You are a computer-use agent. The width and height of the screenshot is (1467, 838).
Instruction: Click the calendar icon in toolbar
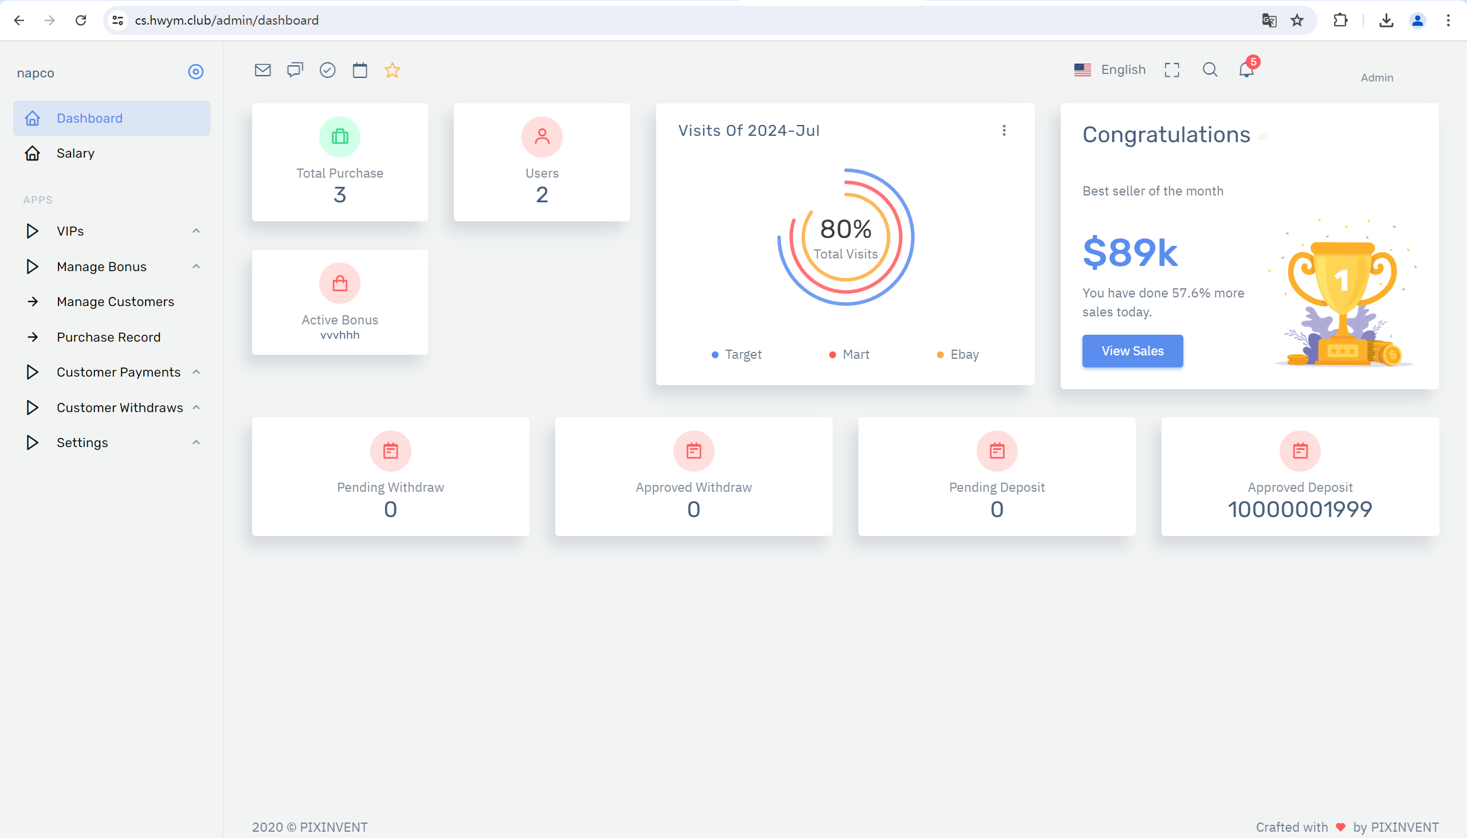click(360, 69)
